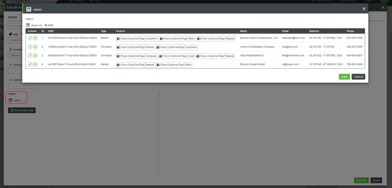This screenshot has width=392, height=188.
Task: Click the Done button in background window
Action: [x=376, y=180]
